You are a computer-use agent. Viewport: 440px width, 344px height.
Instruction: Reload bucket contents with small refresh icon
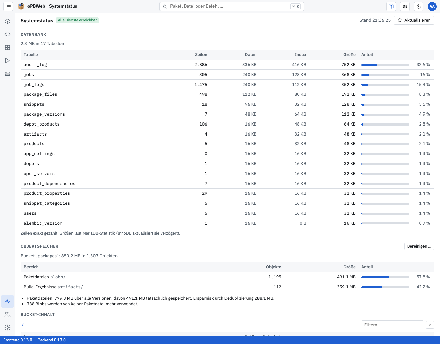430,325
